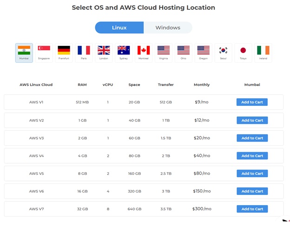
Task: Click the 512 MB RAM value
Action: [x=82, y=102]
